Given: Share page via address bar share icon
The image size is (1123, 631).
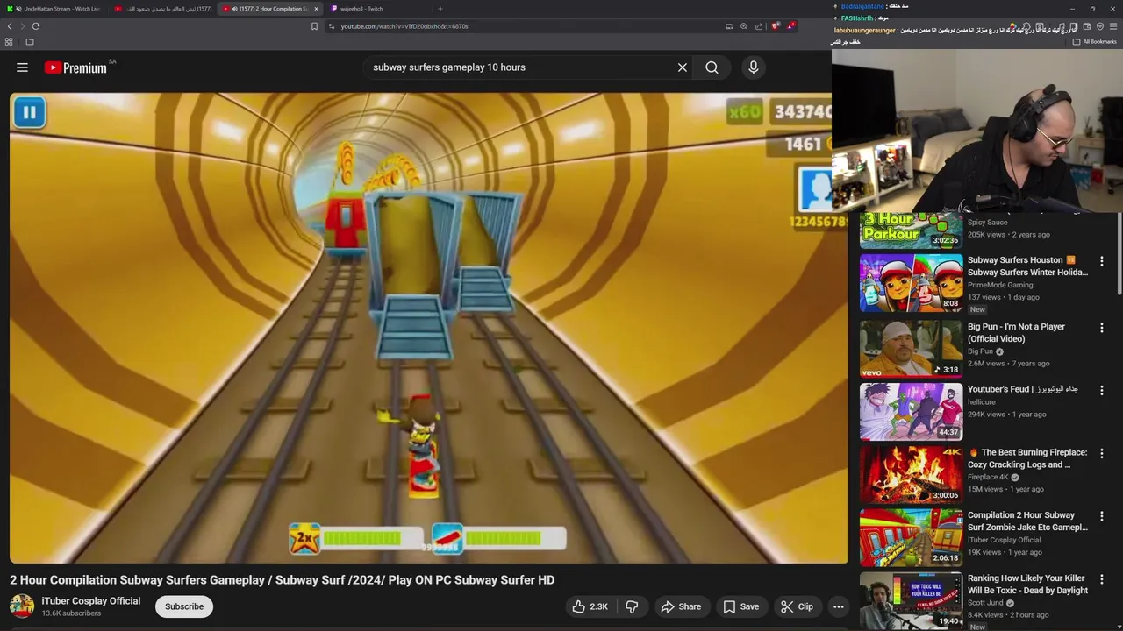Looking at the screenshot, I should click(x=759, y=26).
